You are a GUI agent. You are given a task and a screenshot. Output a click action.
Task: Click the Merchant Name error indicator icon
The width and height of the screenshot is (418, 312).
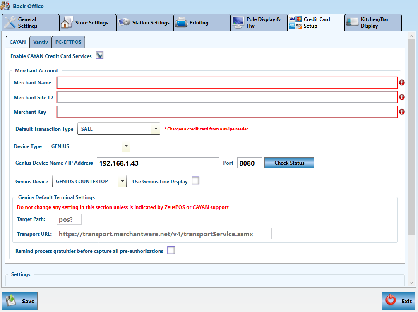(x=402, y=83)
